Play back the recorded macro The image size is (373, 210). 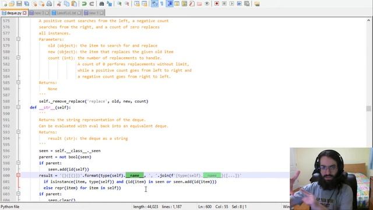[x=232, y=3]
